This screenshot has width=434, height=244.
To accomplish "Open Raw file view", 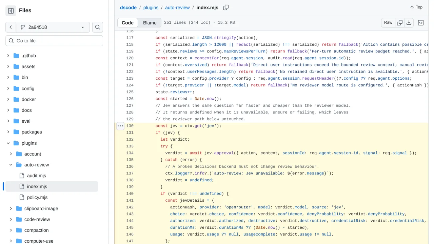I will pyautogui.click(x=388, y=23).
